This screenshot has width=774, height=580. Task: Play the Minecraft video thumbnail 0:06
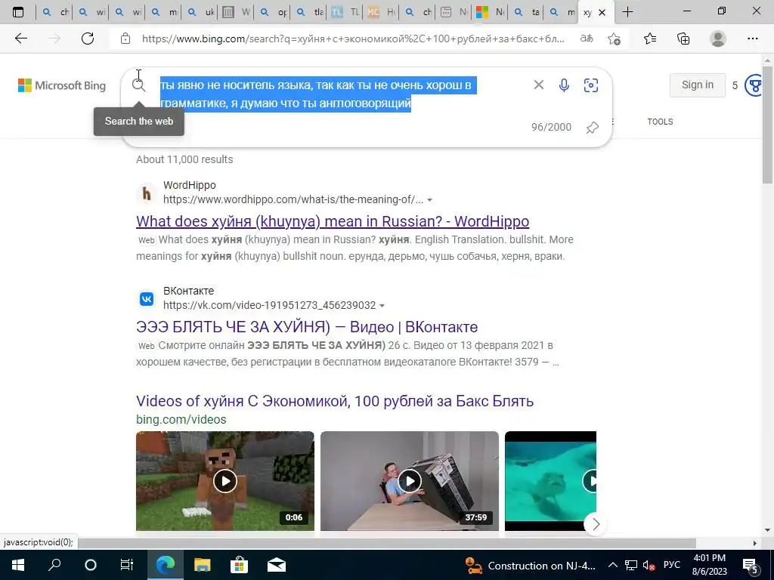(225, 481)
